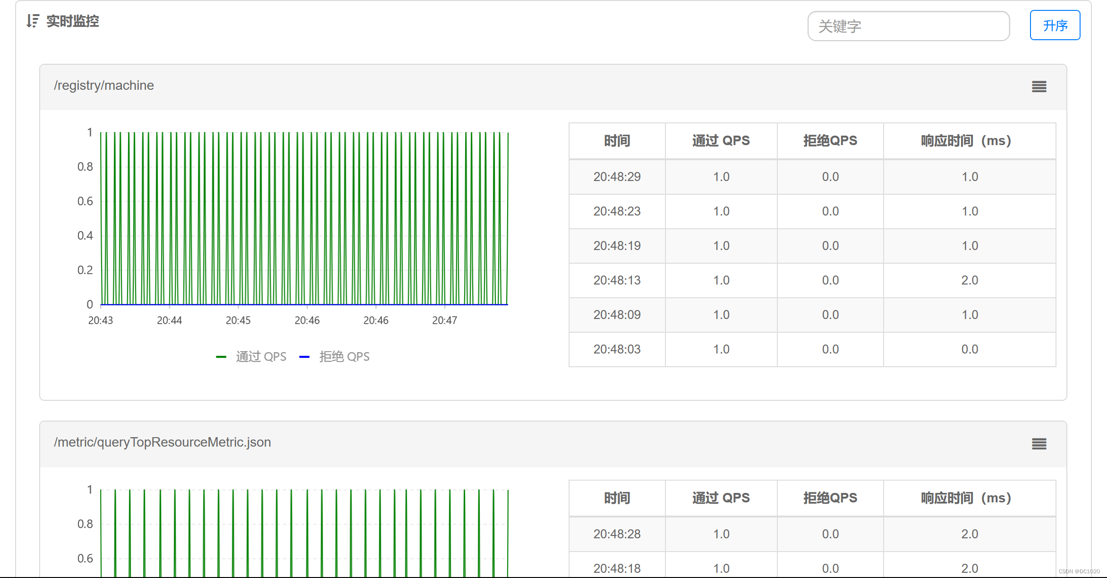Toggle the 通过 QPS legend series

[261, 356]
